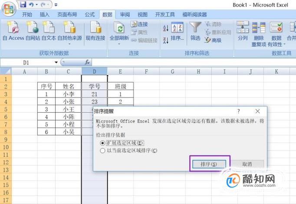Open the 插入 ribbon tab
The image size is (296, 204).
45,14
